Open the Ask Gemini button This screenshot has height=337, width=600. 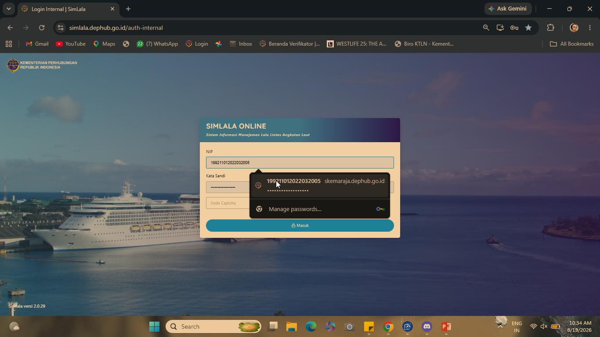508,9
